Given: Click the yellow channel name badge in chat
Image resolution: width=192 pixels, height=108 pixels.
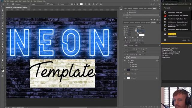Looking at the screenshot, I should coord(172,34).
